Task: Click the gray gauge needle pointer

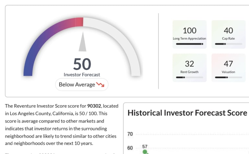Action: [x=83, y=43]
